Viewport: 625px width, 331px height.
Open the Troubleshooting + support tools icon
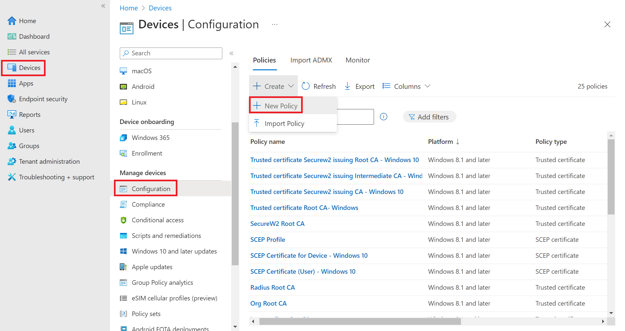[12, 177]
